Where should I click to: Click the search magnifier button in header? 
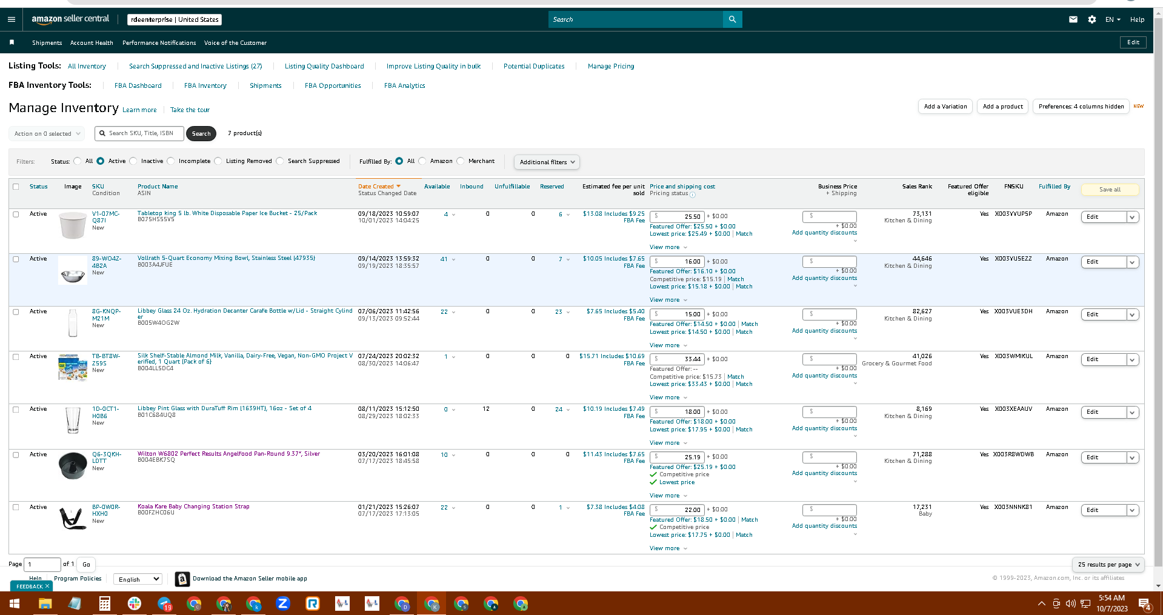[732, 19]
